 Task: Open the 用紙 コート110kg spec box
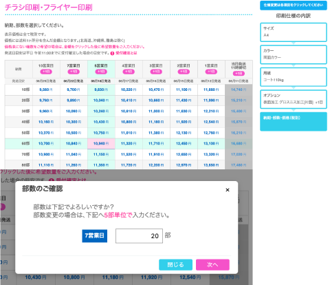pyautogui.click(x=294, y=77)
